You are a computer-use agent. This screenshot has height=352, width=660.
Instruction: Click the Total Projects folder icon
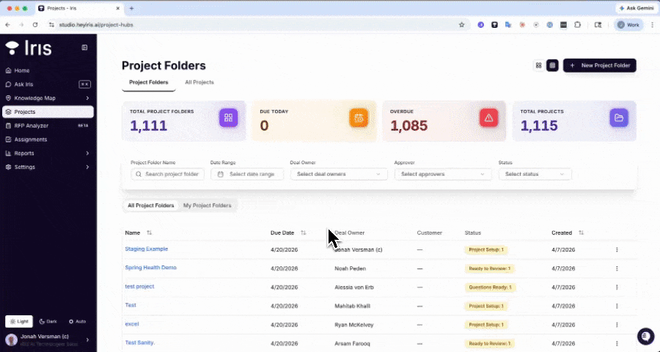[619, 117]
